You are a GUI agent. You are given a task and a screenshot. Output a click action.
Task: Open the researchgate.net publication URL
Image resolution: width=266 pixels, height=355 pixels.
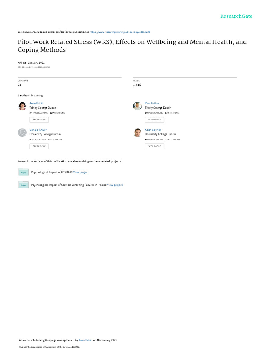[x=120, y=32]
